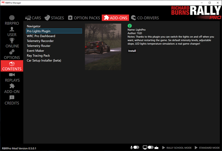Switch to the STAGES tab
The image size is (222, 151).
coord(54,18)
